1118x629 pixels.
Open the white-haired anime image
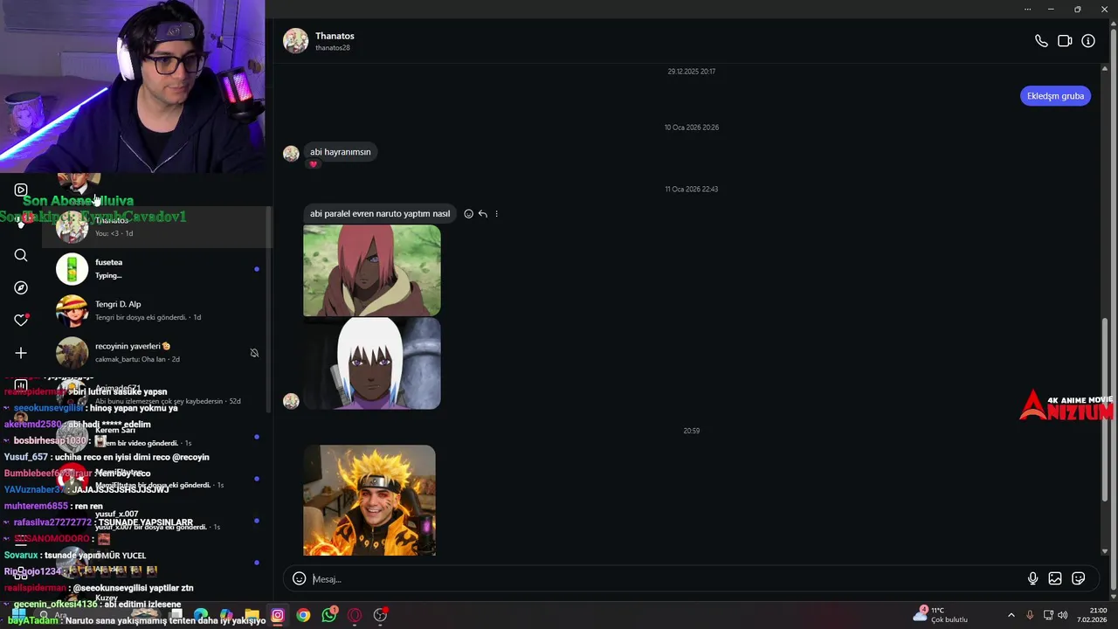tap(372, 363)
